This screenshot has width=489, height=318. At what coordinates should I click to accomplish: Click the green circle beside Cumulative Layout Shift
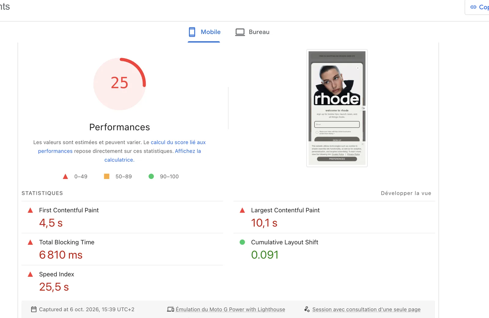coord(242,242)
